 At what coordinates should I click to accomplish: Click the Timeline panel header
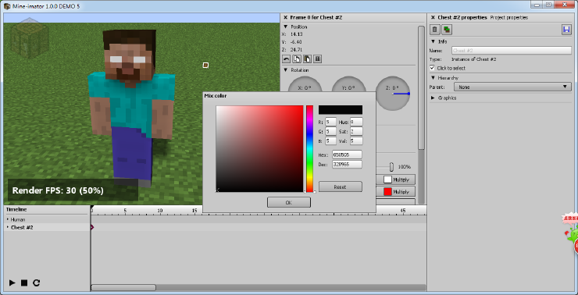(x=16, y=210)
